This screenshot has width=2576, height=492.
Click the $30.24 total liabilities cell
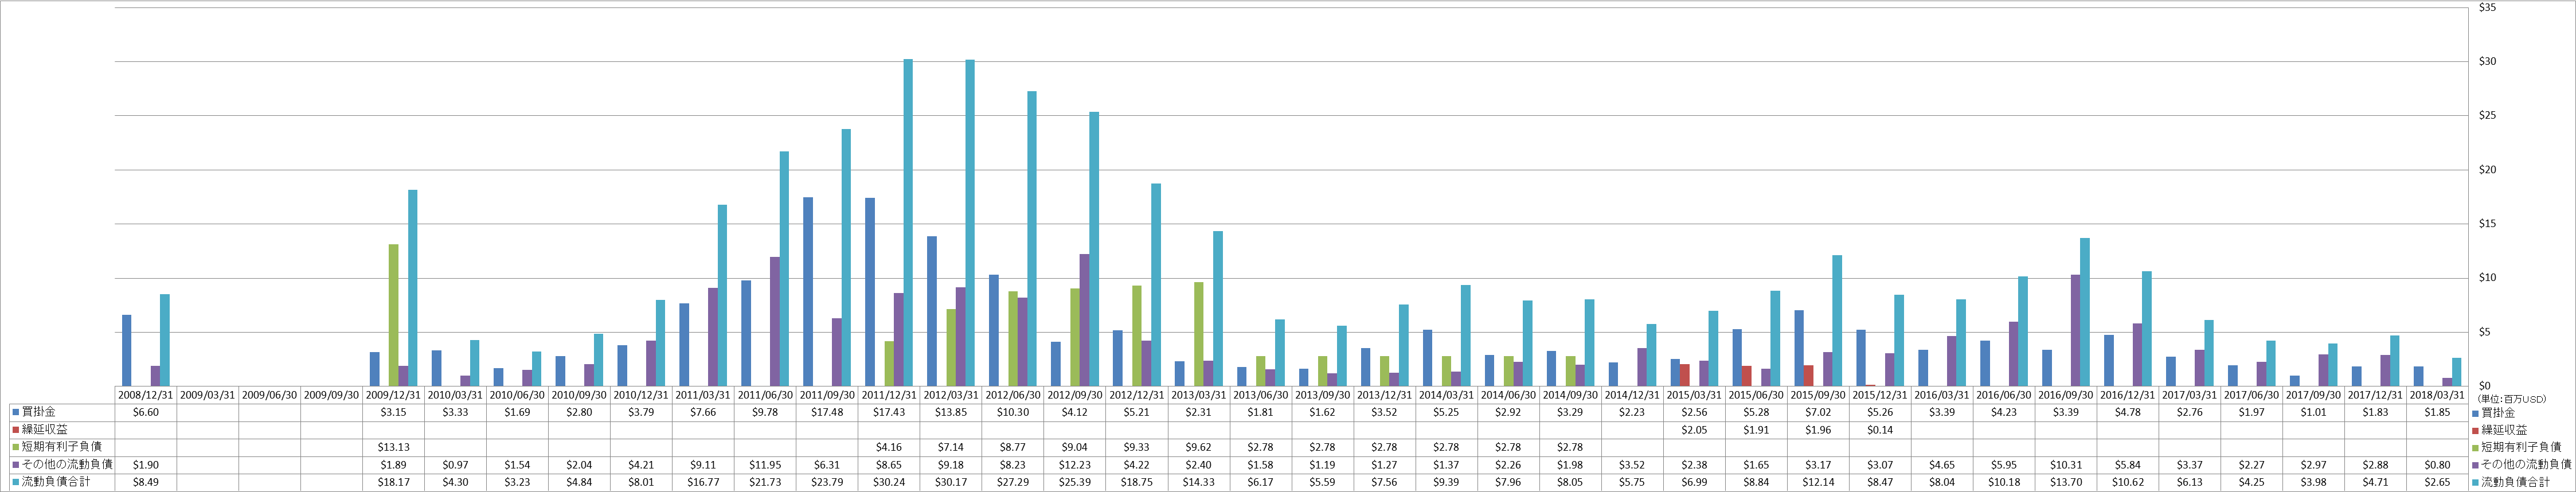point(889,482)
